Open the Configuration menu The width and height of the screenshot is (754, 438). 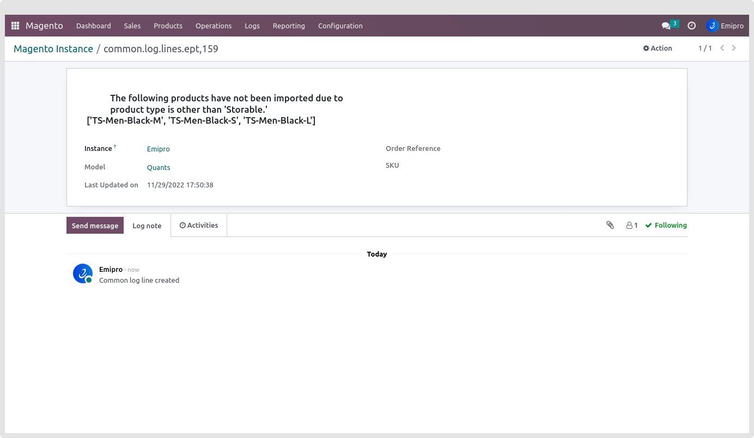(340, 26)
